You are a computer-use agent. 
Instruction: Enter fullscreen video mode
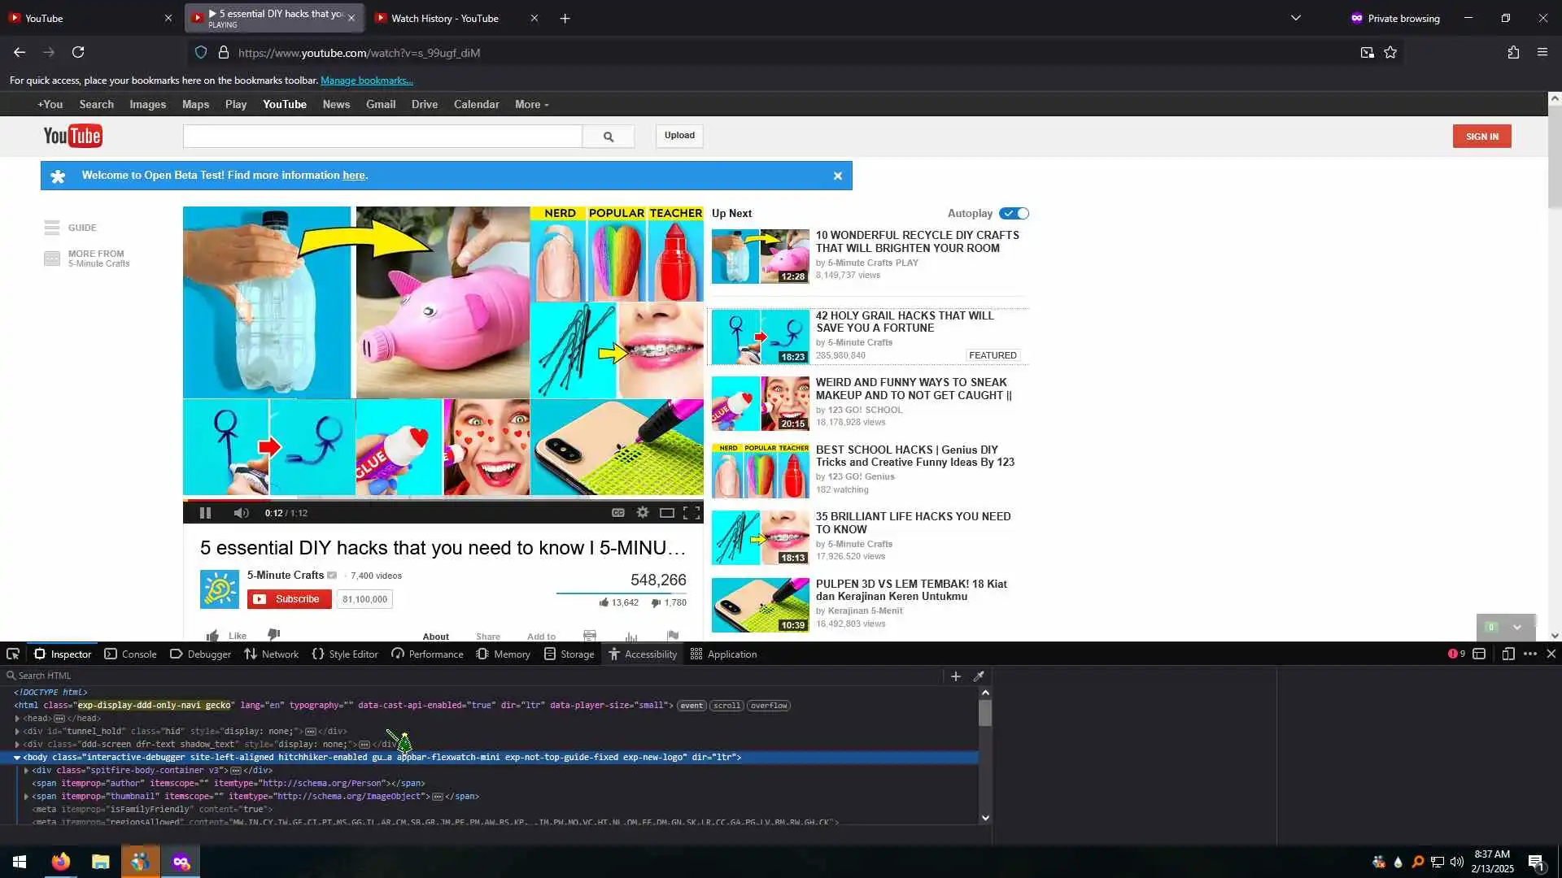click(x=692, y=513)
